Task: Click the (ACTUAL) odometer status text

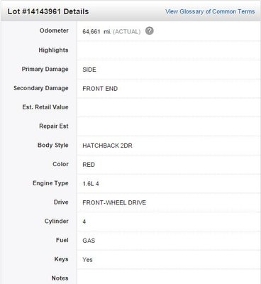Action: pos(127,32)
